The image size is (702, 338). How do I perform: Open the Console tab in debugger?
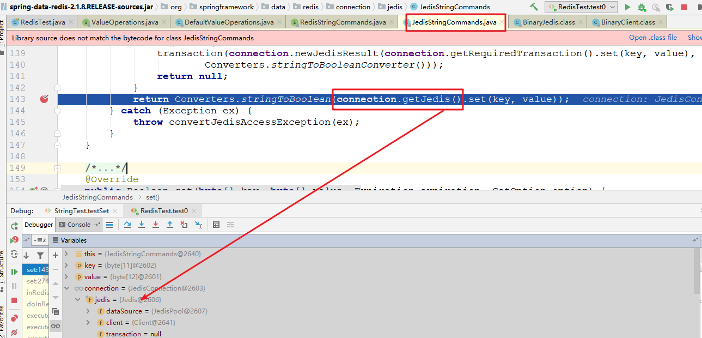(x=79, y=225)
